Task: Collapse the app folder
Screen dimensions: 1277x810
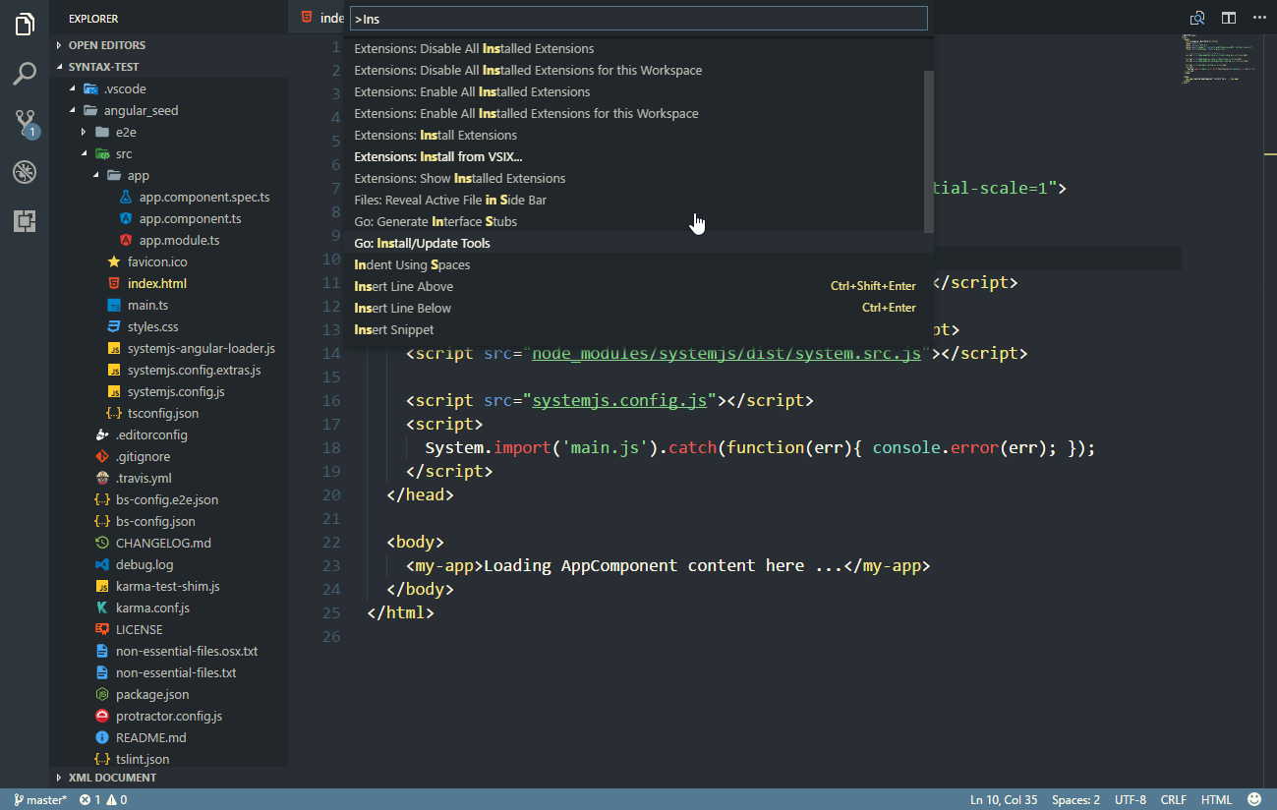Action: [x=138, y=175]
